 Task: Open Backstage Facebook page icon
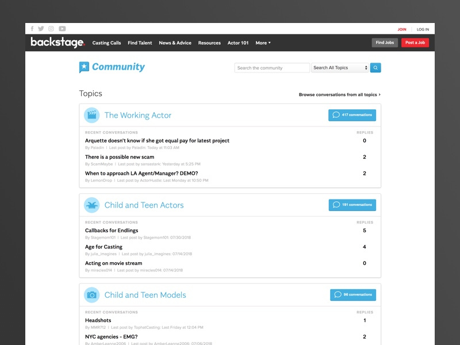tap(32, 29)
